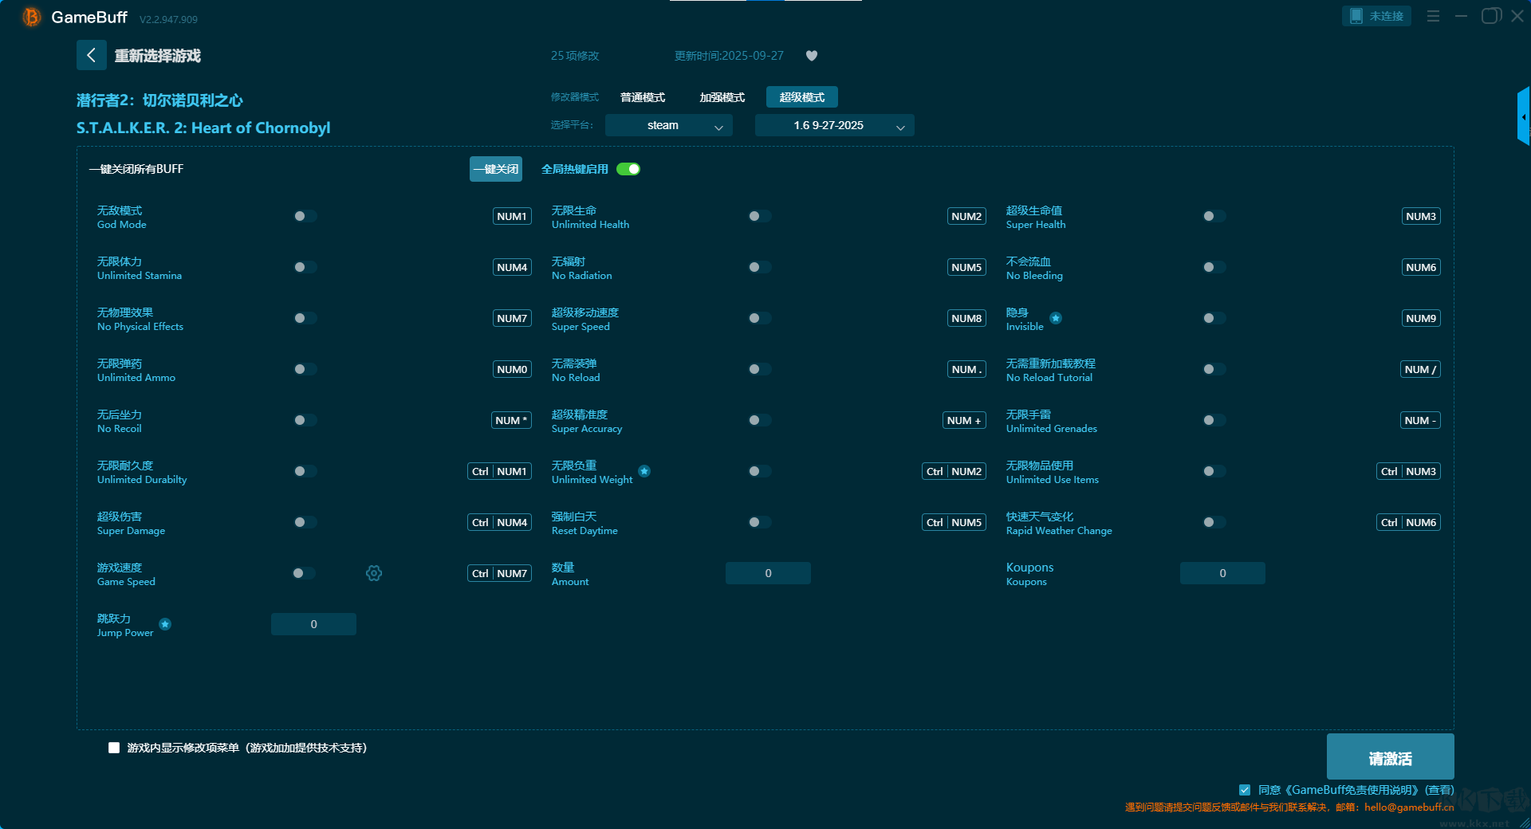Select normal mode (普通模式) tab
The height and width of the screenshot is (829, 1531).
pyautogui.click(x=643, y=97)
